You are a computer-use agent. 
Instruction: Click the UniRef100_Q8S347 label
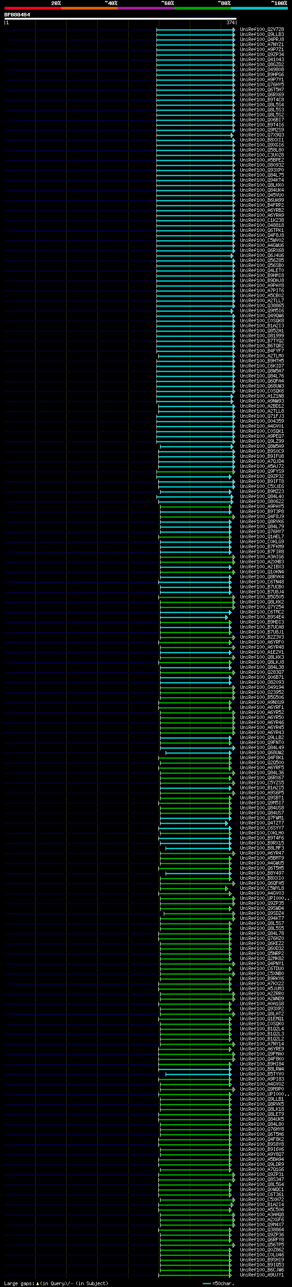click(x=262, y=1179)
